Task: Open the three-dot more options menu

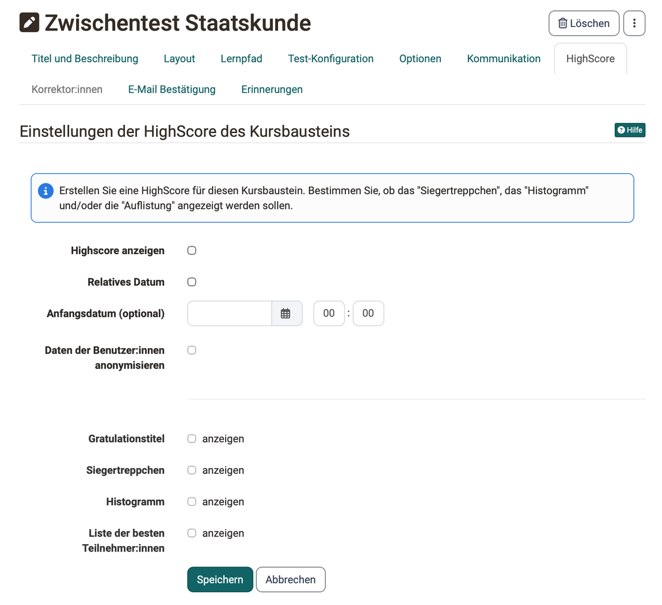Action: [634, 23]
